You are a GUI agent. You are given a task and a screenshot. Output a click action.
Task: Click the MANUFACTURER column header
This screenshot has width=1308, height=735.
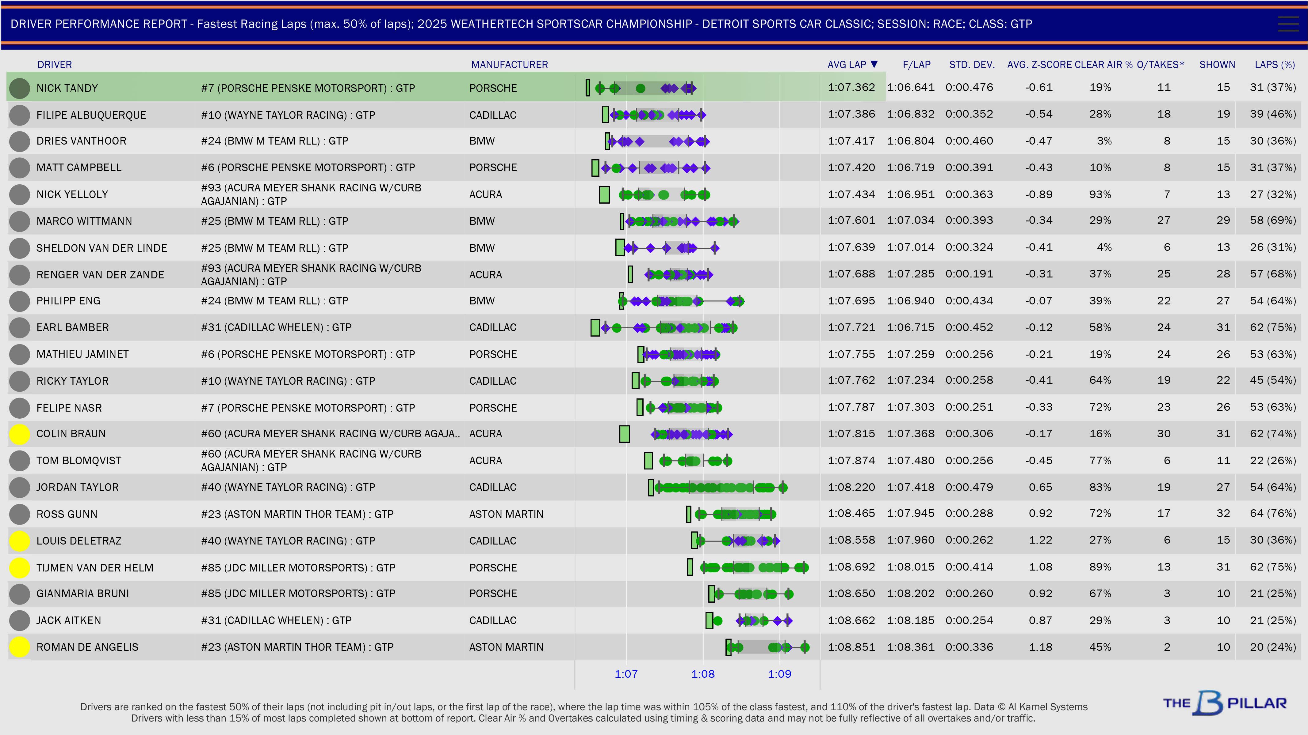tap(509, 64)
